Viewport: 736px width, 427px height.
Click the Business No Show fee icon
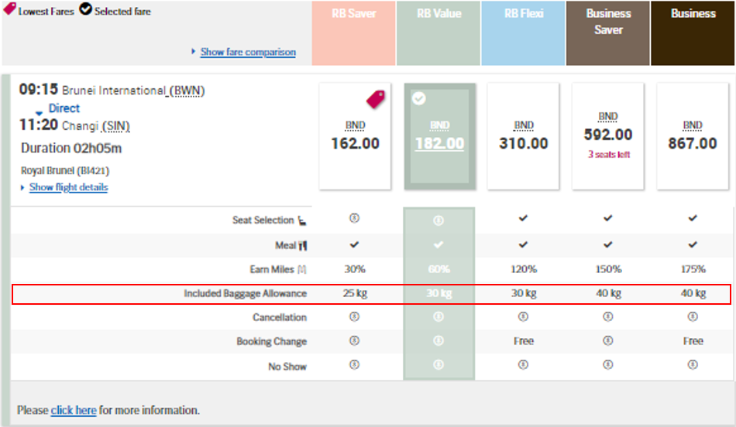(693, 366)
